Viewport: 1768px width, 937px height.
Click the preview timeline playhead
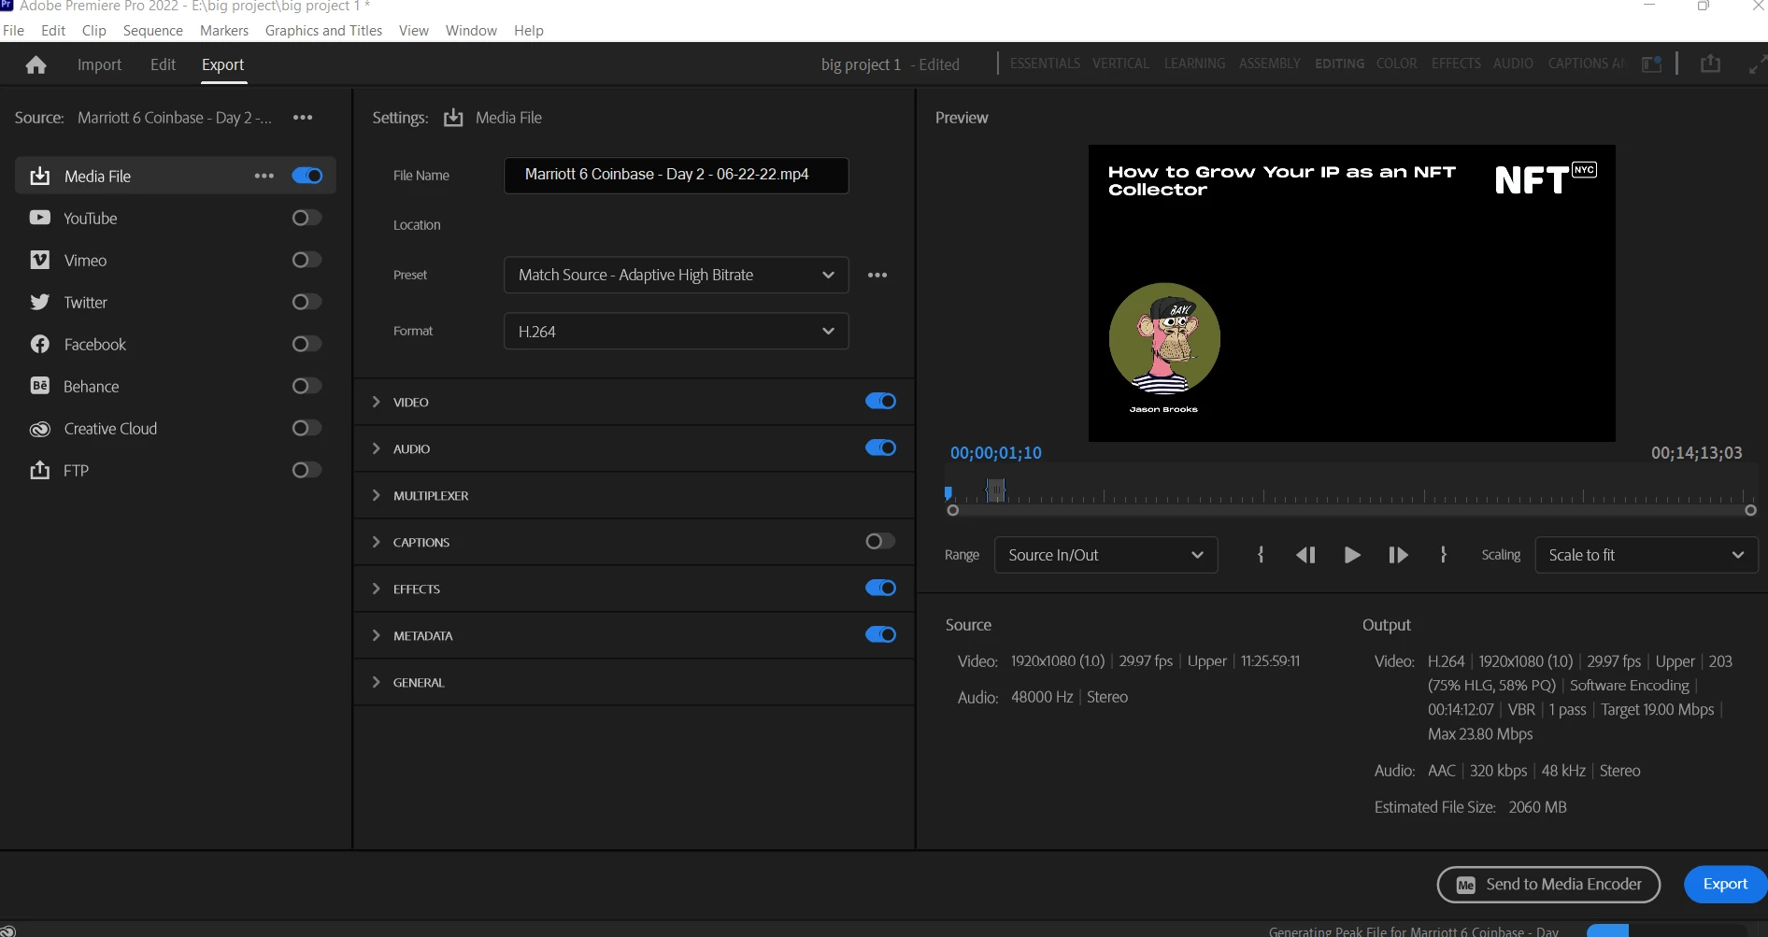(x=948, y=492)
